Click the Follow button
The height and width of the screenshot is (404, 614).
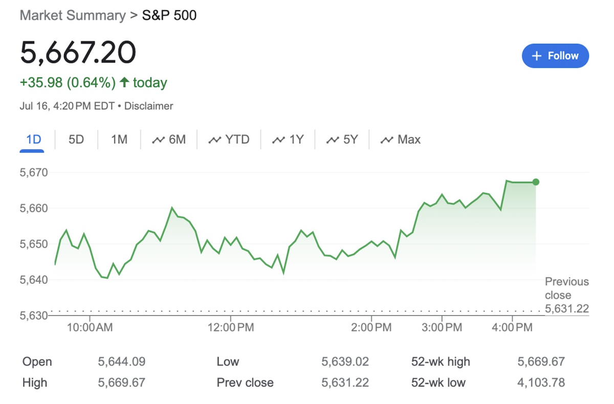[x=555, y=56]
